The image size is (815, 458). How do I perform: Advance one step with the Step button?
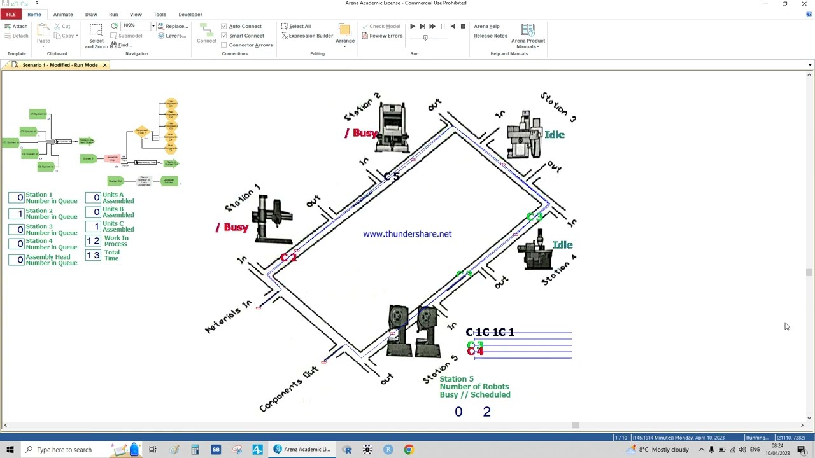[x=422, y=27]
